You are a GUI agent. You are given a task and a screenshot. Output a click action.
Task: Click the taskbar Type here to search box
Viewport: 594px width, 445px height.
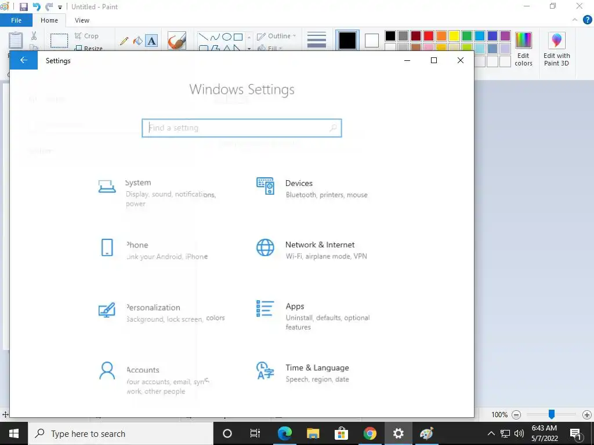point(121,433)
